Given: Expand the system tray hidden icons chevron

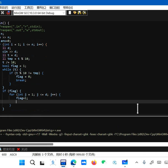Looking at the screenshot, I should [x=137, y=162].
